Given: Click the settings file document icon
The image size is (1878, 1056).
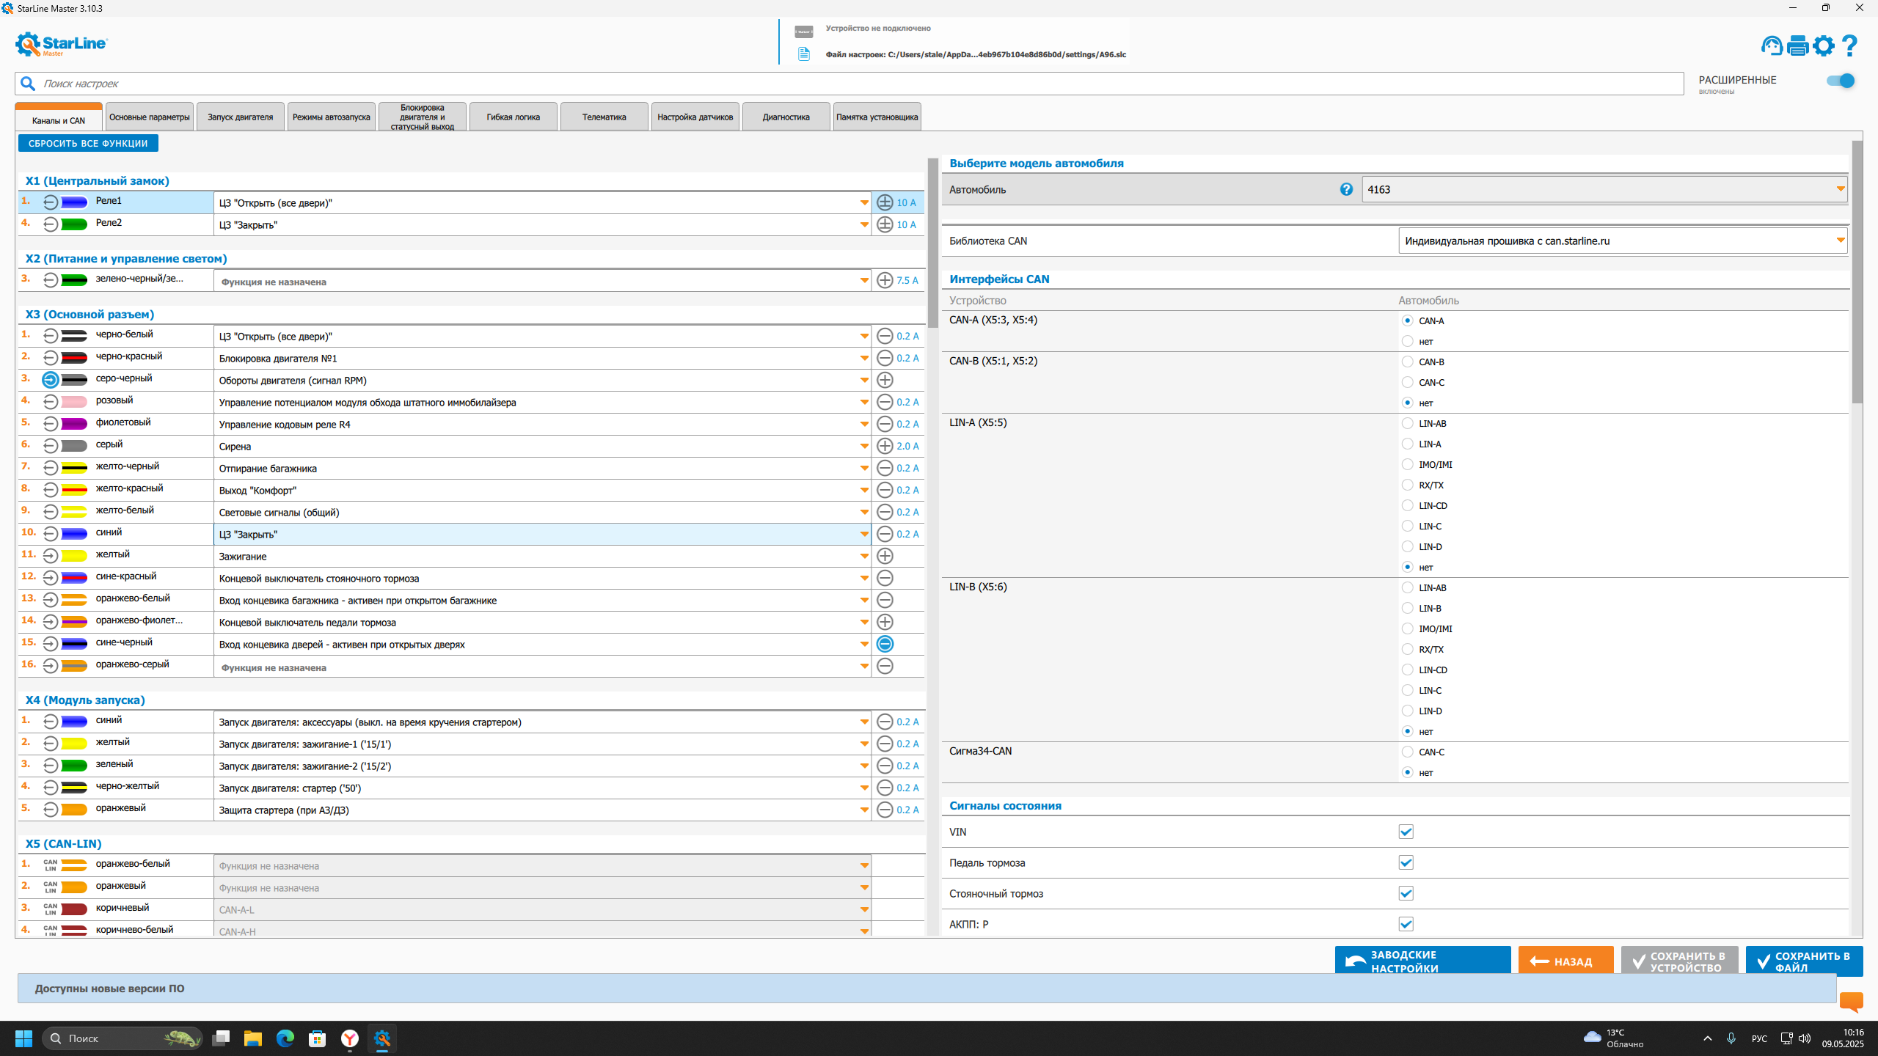Looking at the screenshot, I should pos(804,54).
